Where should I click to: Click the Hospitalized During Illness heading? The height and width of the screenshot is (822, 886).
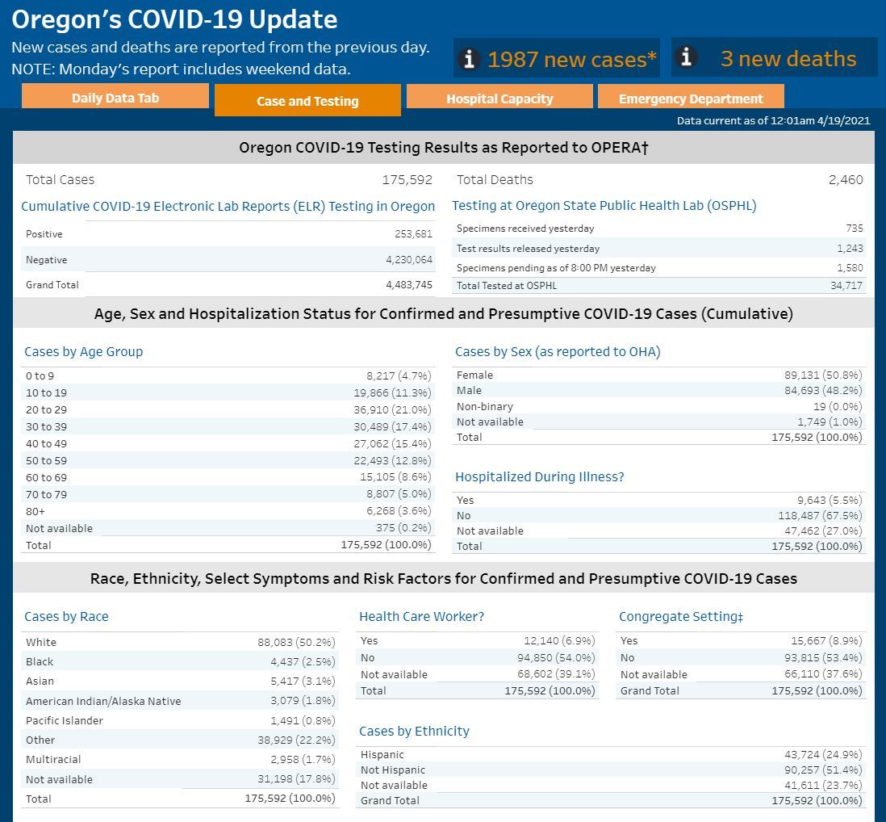click(539, 476)
